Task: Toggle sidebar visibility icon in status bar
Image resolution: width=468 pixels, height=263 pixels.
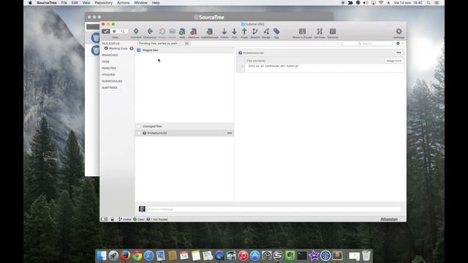Action: click(x=104, y=219)
